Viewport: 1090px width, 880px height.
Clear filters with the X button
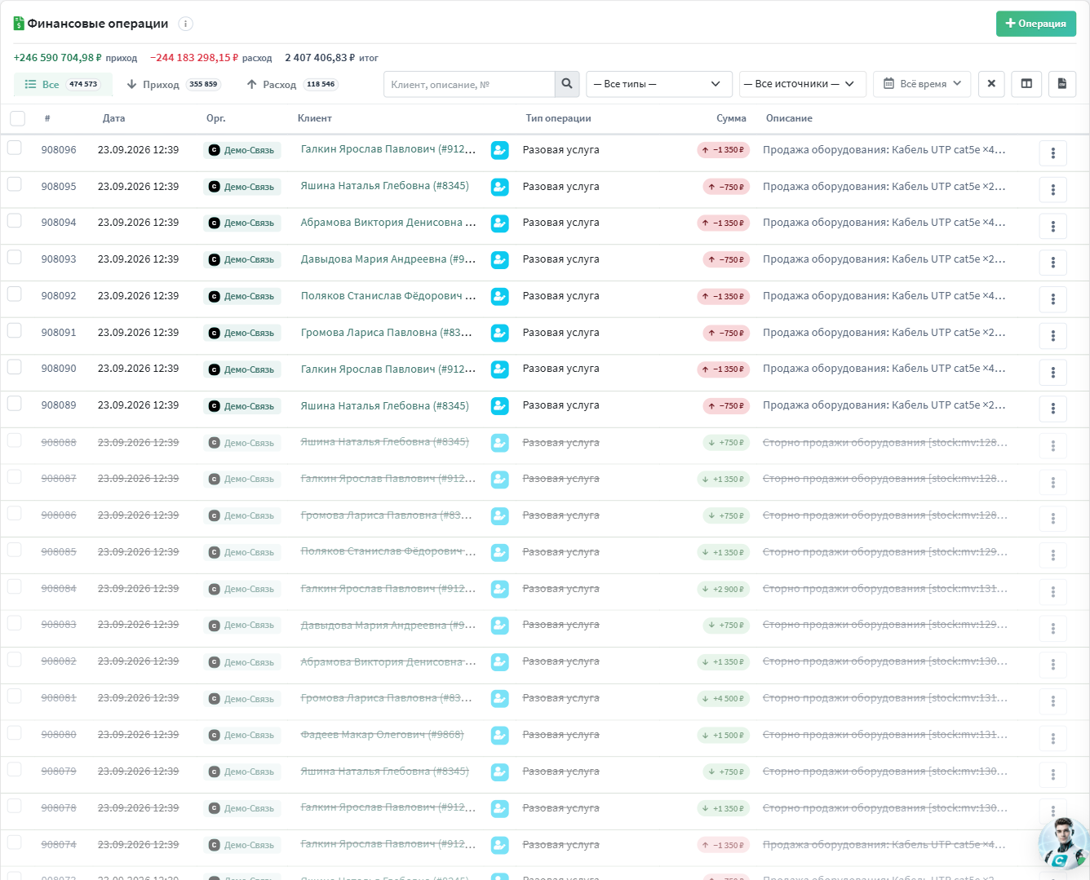click(991, 84)
